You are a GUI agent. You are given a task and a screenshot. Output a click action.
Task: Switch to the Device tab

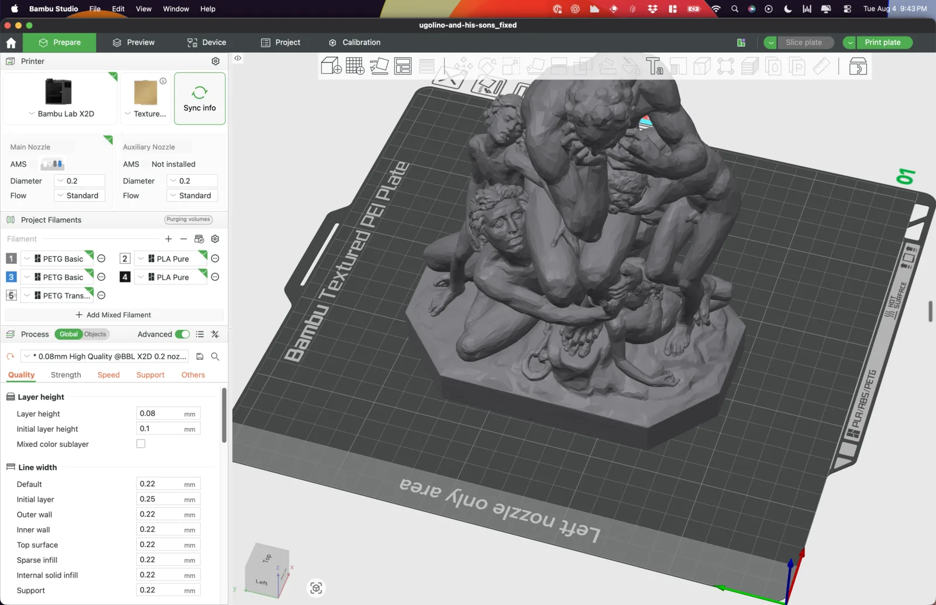(207, 43)
